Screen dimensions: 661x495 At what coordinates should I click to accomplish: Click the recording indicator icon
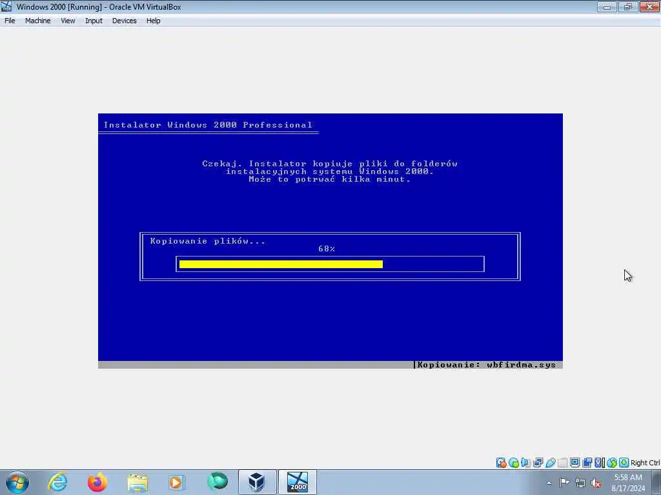tap(587, 463)
